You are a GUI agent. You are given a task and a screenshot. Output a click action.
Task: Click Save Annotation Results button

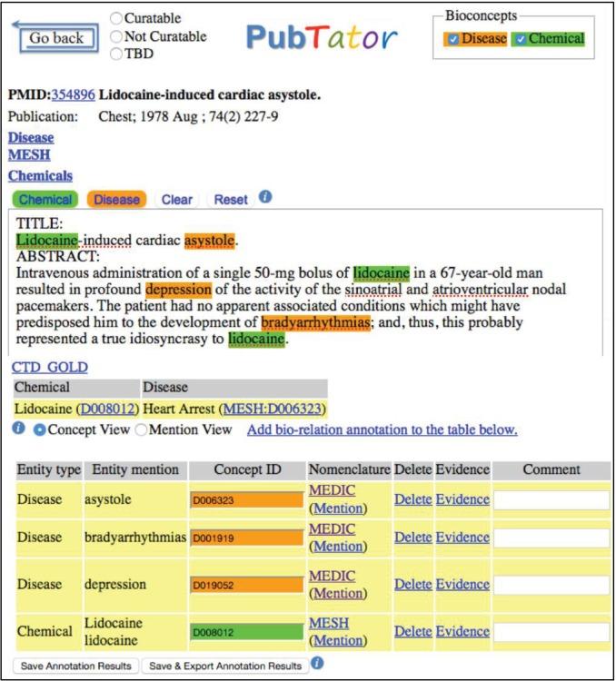click(77, 666)
